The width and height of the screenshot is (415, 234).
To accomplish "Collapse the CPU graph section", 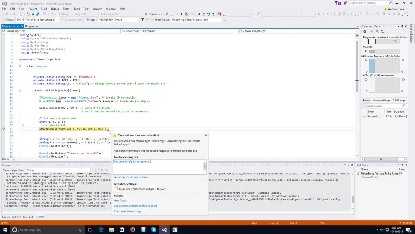I will click(x=363, y=75).
